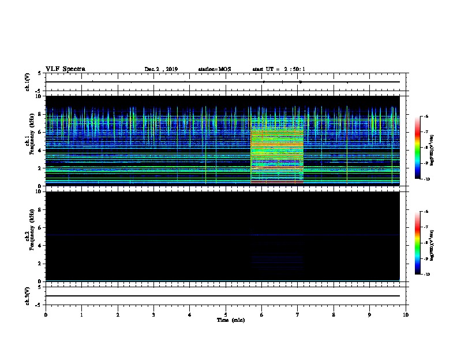The height and width of the screenshot is (353, 457).
Task: Click the ch.1 Frequency (kHz) axis label
Action: pyautogui.click(x=29, y=134)
